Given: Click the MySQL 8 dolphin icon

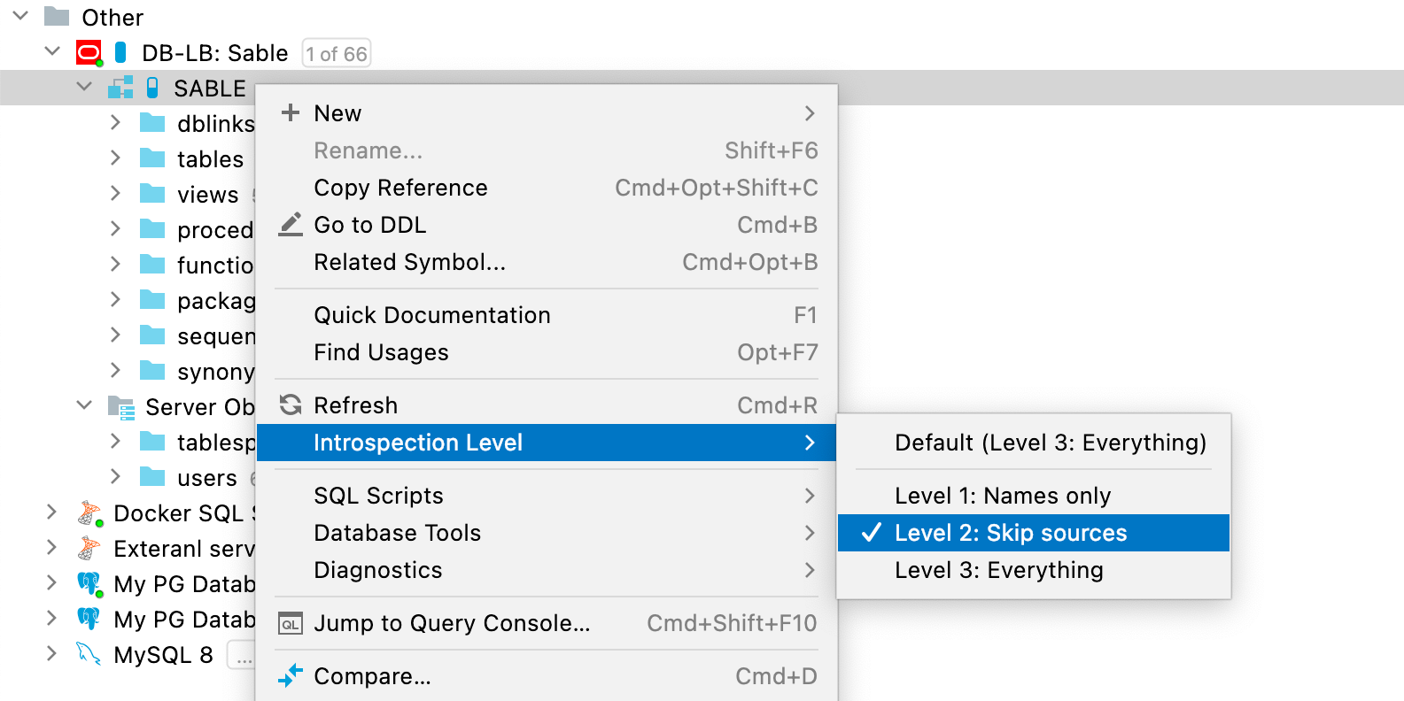Looking at the screenshot, I should (89, 655).
